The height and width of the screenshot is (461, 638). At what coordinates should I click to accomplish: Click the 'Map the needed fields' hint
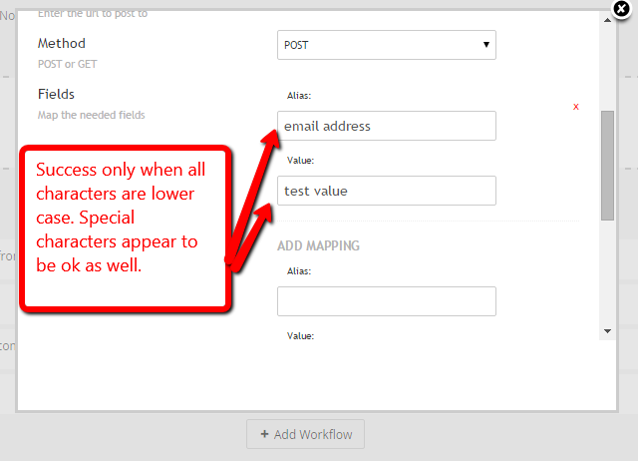click(x=91, y=116)
